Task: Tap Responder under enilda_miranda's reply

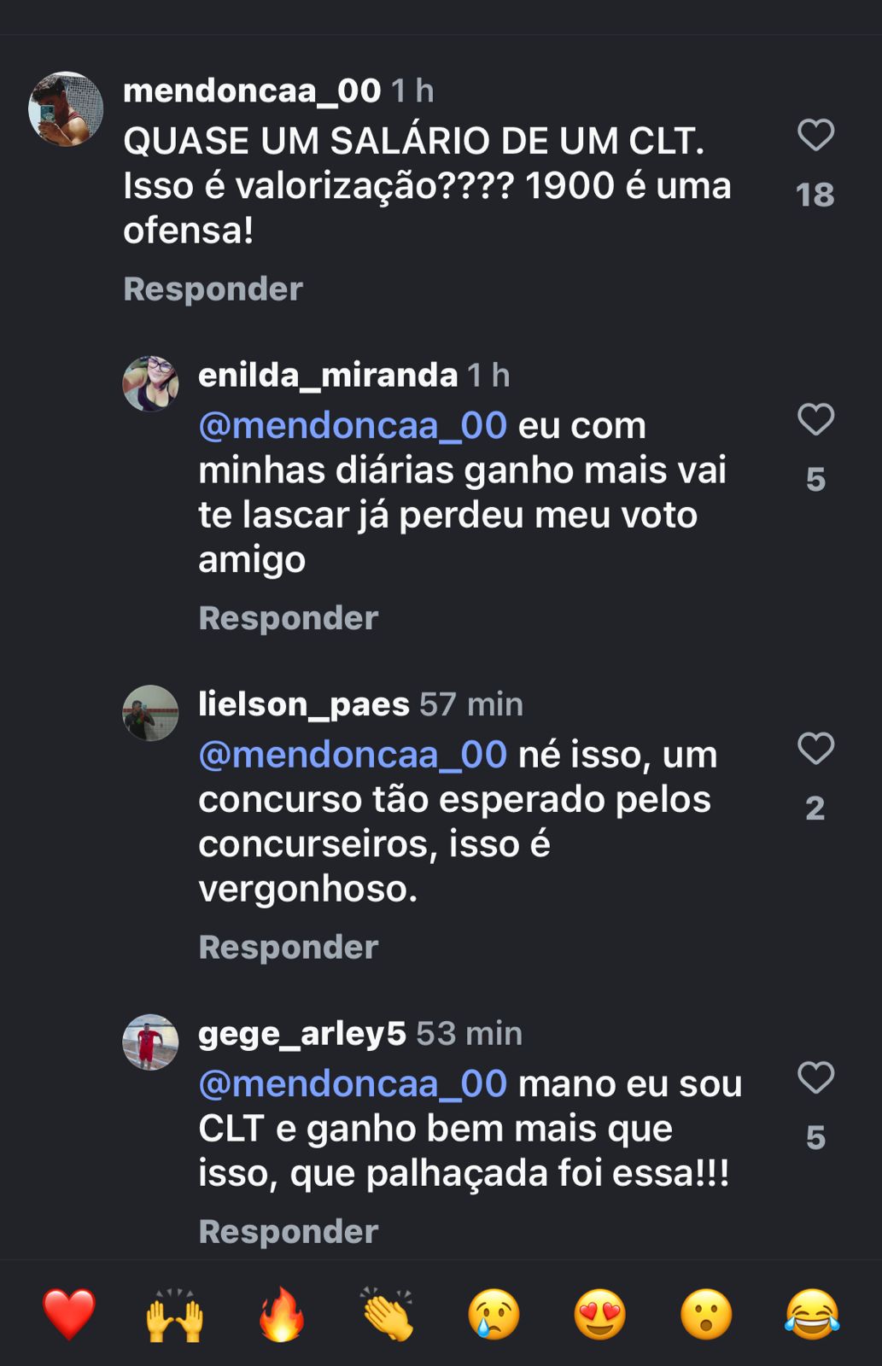Action: coord(288,618)
